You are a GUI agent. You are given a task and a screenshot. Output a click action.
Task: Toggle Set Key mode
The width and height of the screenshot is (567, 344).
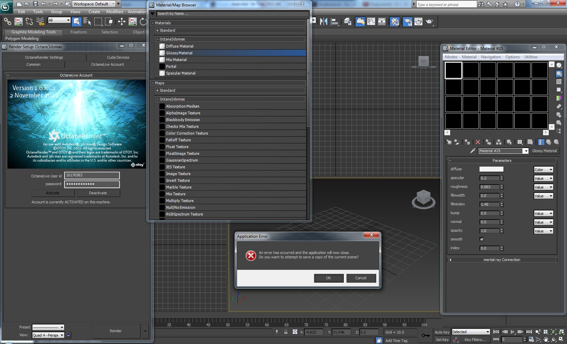[x=442, y=340]
